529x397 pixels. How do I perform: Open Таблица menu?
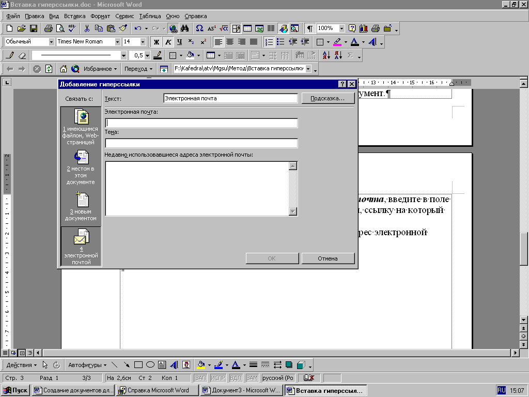pyautogui.click(x=150, y=16)
